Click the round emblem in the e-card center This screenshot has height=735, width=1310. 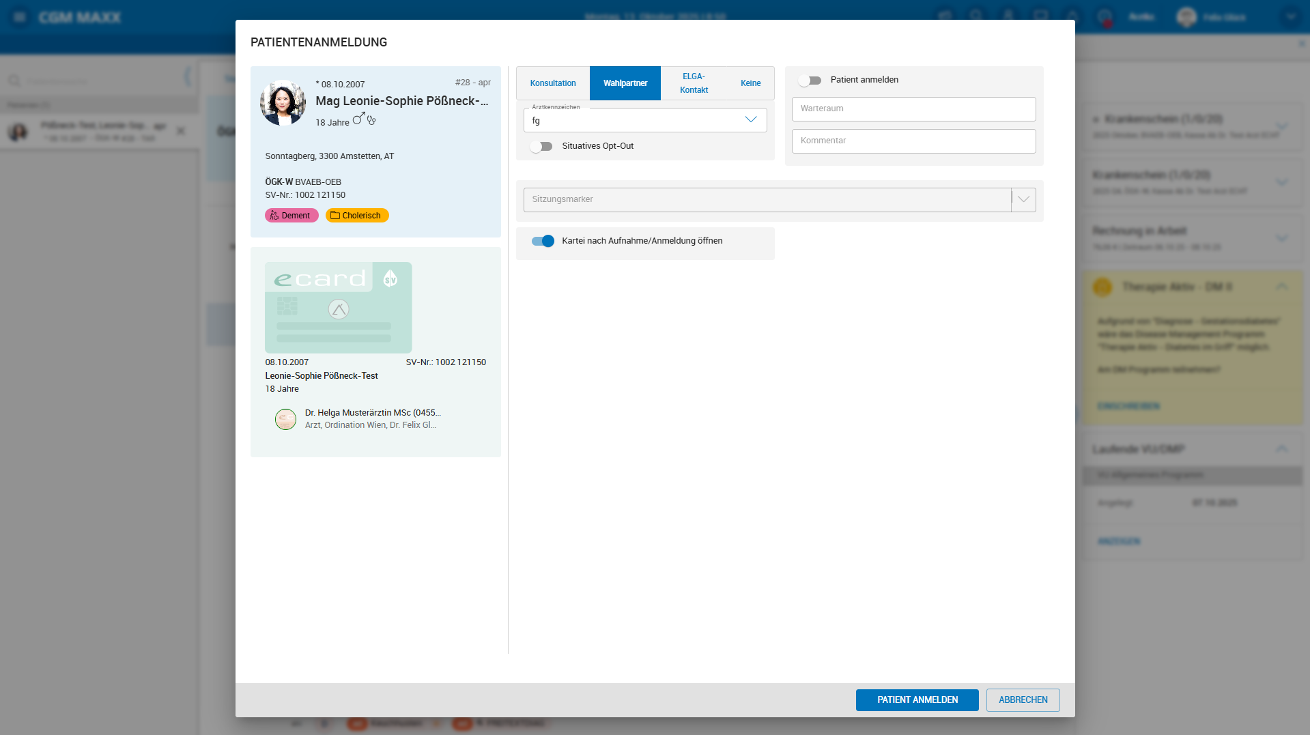point(339,309)
